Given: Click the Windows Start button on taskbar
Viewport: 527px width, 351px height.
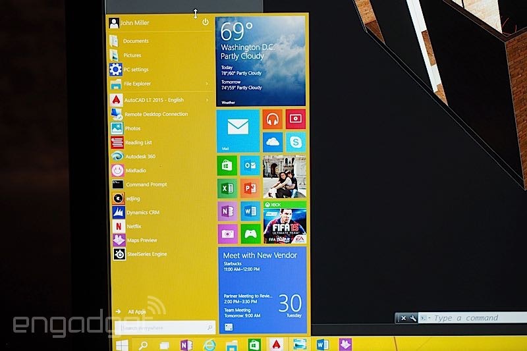Looking at the screenshot, I should click(122, 345).
